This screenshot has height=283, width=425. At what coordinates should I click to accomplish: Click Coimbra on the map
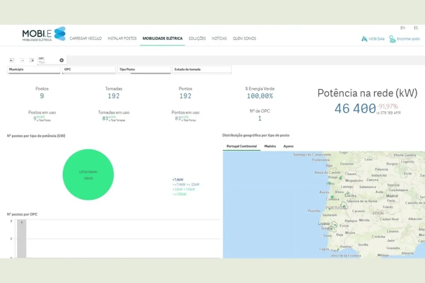point(332,199)
